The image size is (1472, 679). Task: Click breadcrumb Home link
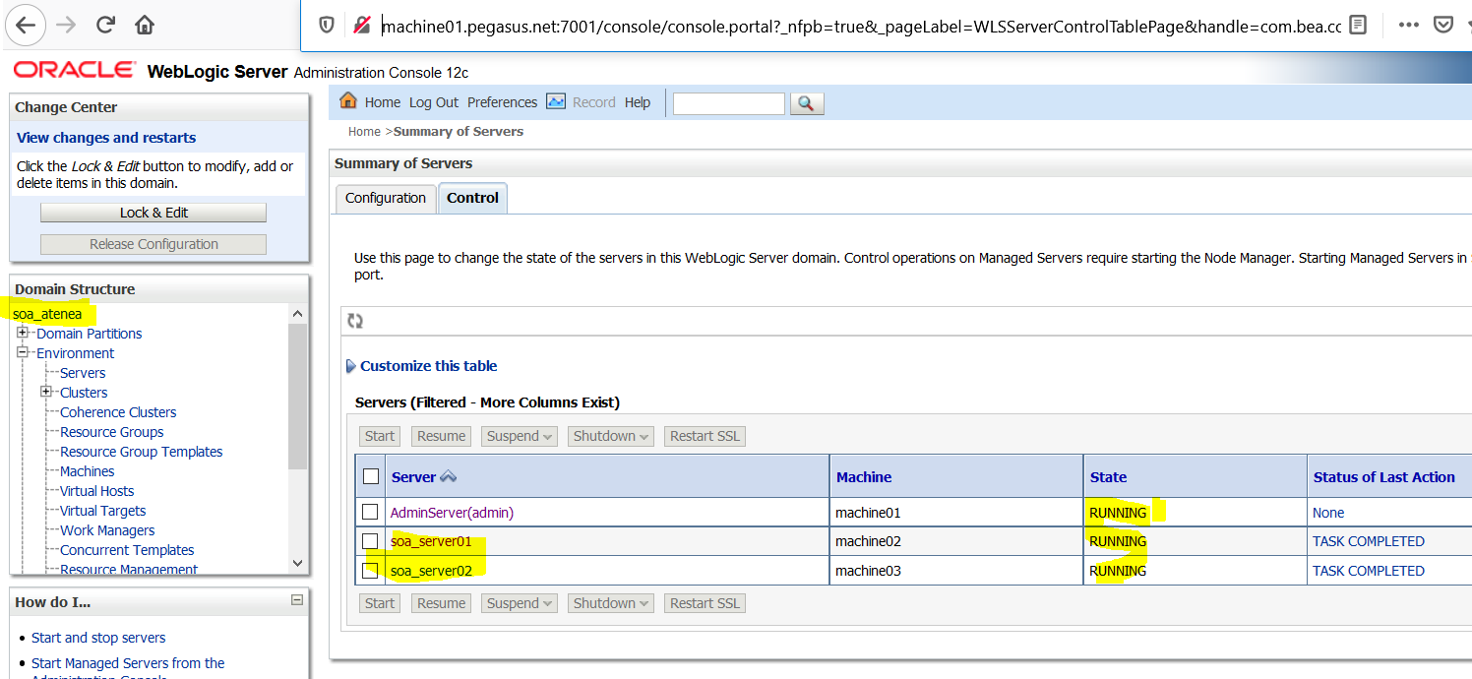[x=364, y=132]
